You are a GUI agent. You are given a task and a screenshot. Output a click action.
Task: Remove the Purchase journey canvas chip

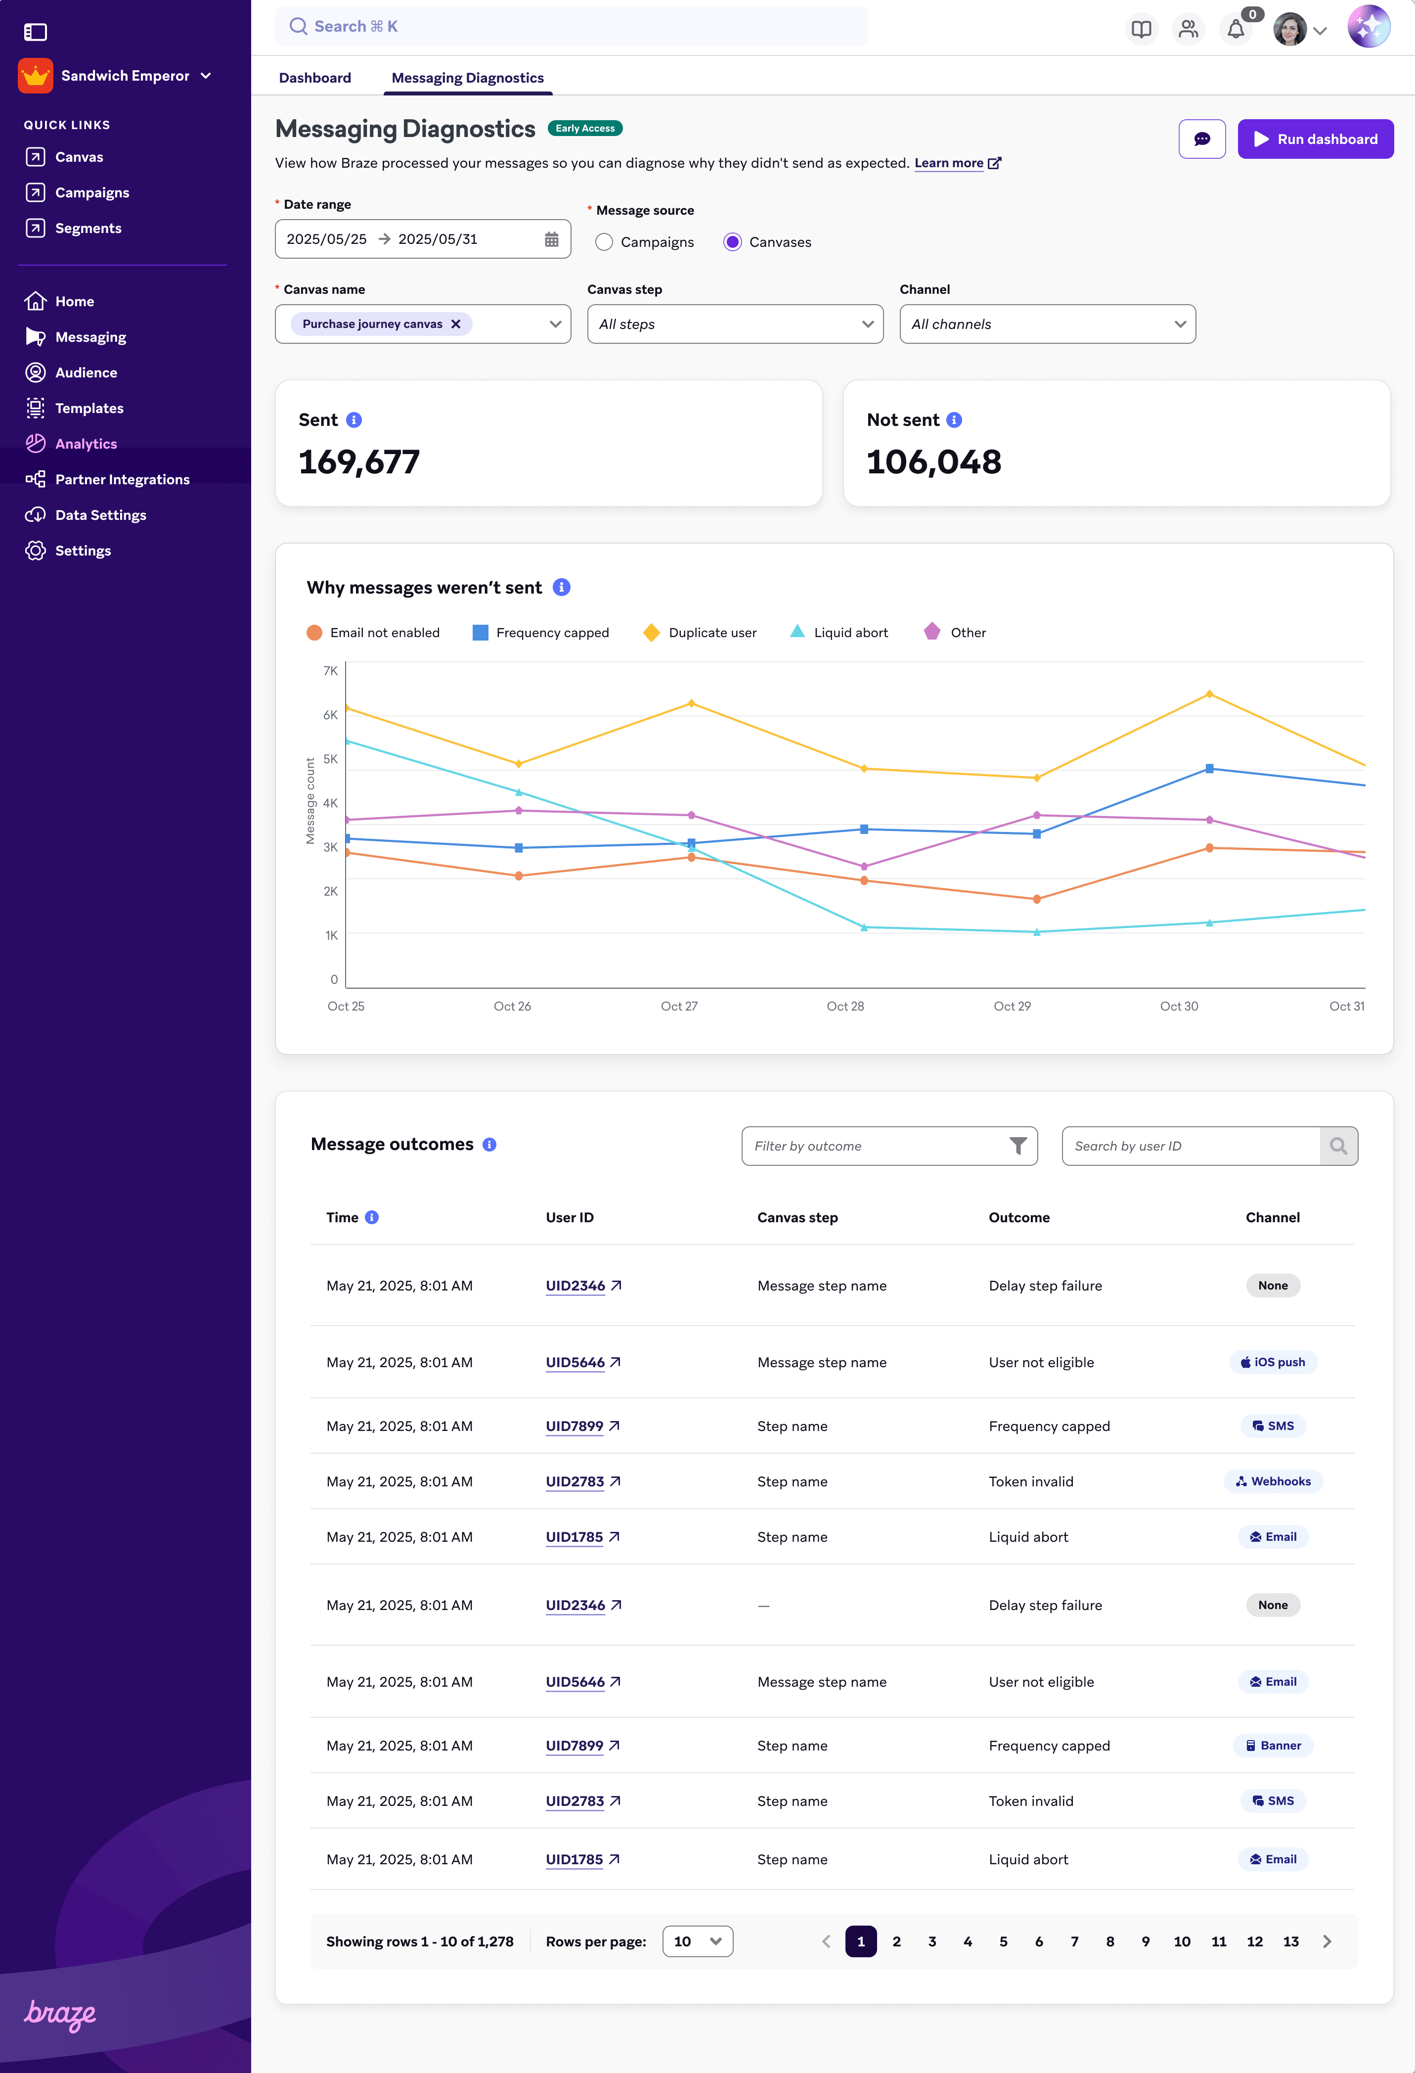coord(456,324)
